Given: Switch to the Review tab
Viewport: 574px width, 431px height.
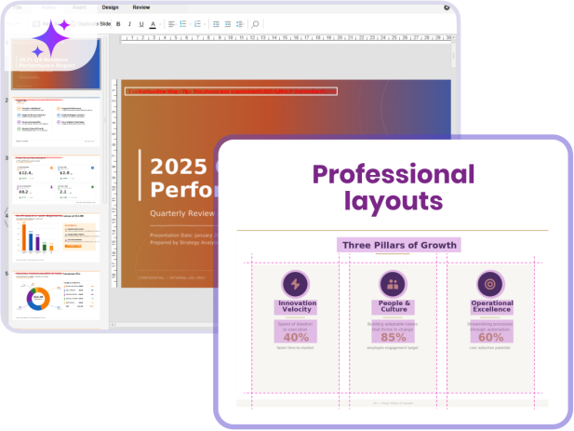Looking at the screenshot, I should tap(141, 7).
